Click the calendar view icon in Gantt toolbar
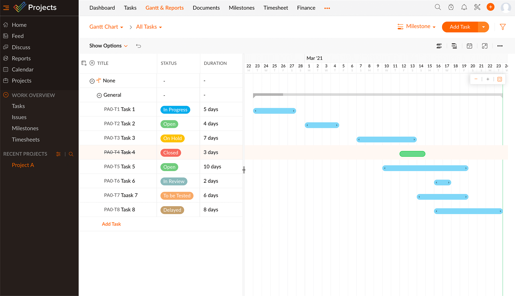 click(x=469, y=45)
